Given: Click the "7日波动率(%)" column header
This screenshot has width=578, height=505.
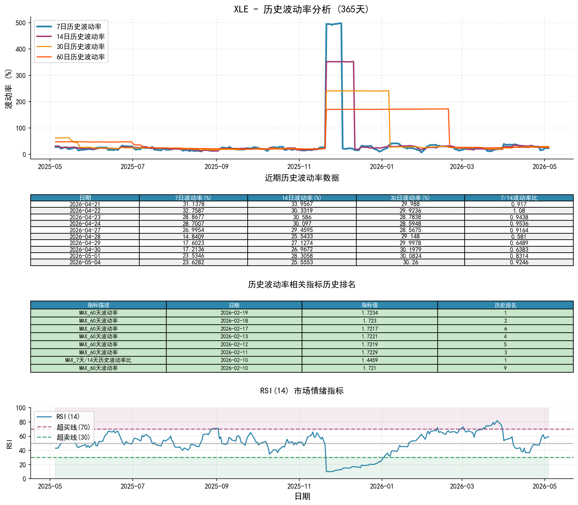Looking at the screenshot, I should pyautogui.click(x=193, y=198).
